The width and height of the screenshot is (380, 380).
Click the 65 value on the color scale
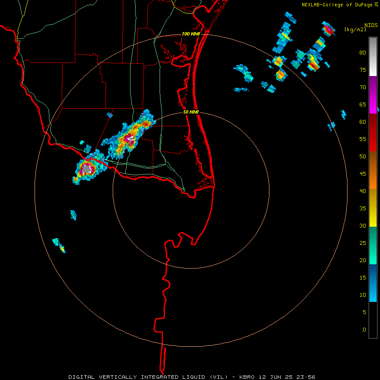[x=363, y=104]
